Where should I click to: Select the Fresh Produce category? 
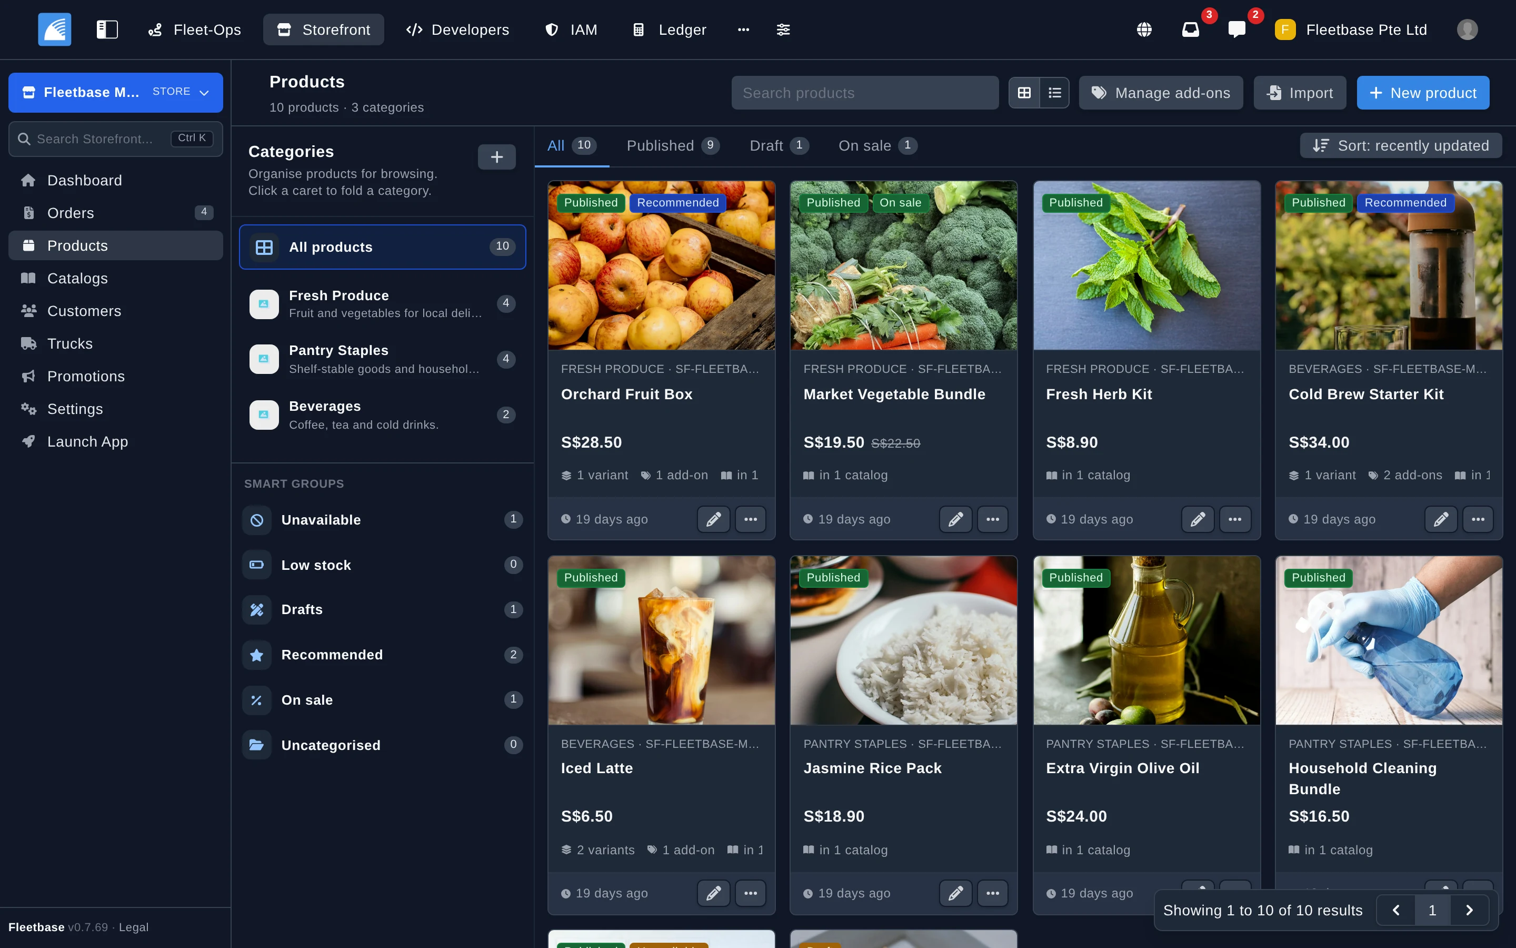[382, 303]
